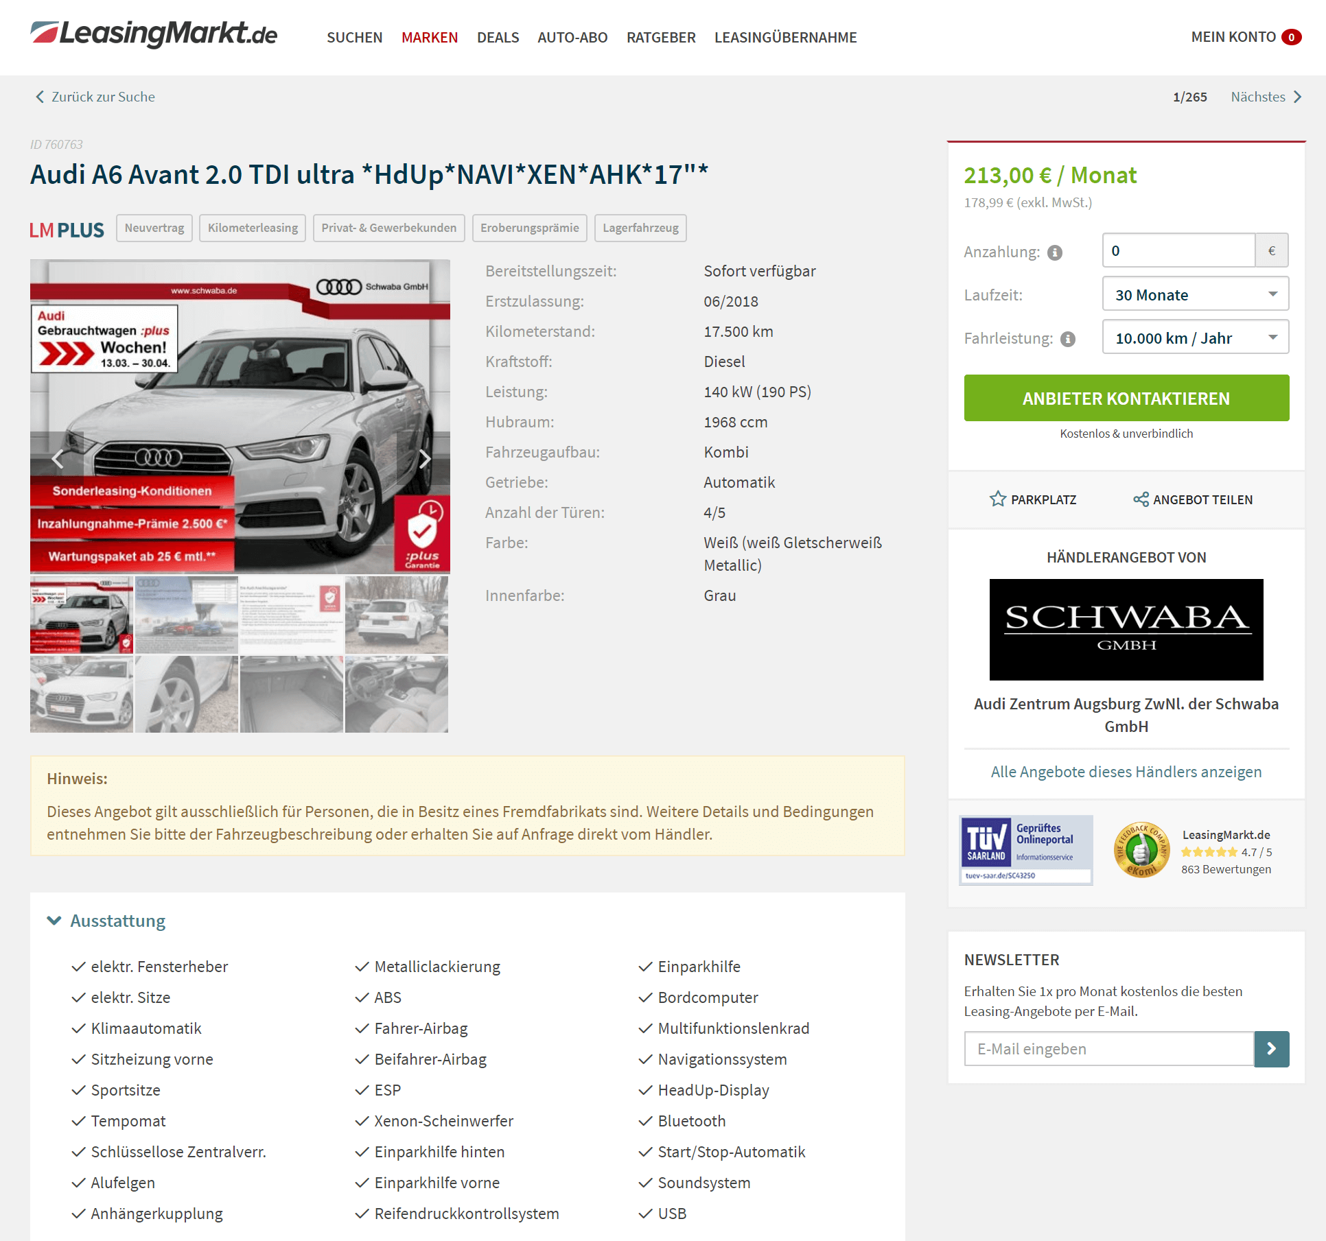This screenshot has height=1241, width=1326.
Task: Click the 213,00 € / Monat price
Action: point(1050,176)
